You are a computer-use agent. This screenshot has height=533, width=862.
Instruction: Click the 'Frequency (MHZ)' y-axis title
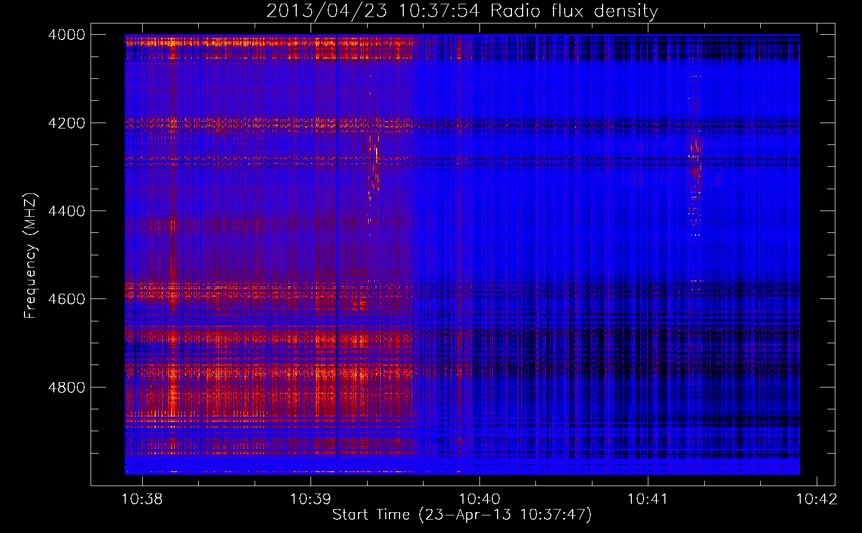coord(31,256)
